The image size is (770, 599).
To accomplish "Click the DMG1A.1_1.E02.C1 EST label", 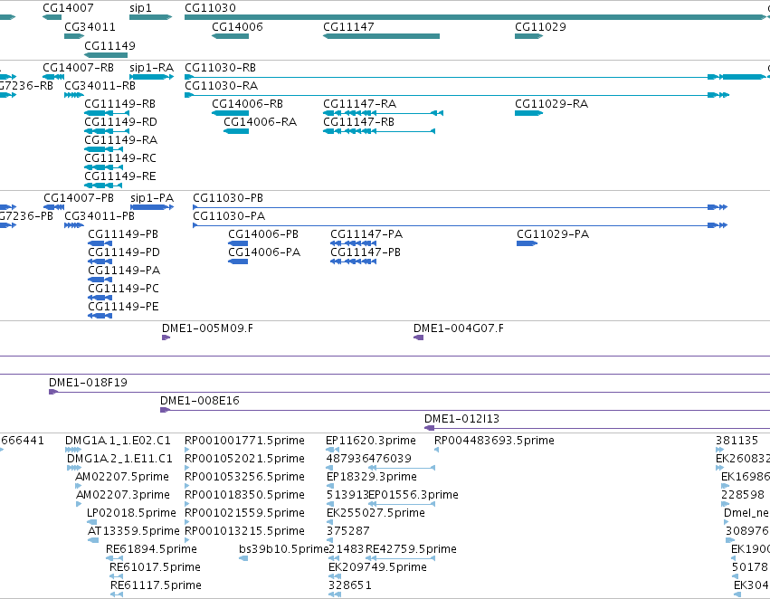I will click(x=118, y=441).
